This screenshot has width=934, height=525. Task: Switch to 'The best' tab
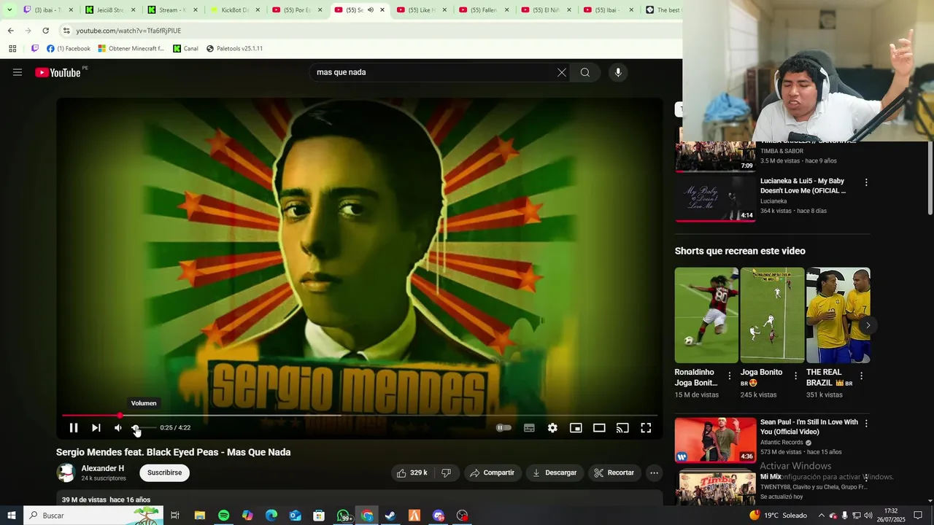pyautogui.click(x=664, y=10)
